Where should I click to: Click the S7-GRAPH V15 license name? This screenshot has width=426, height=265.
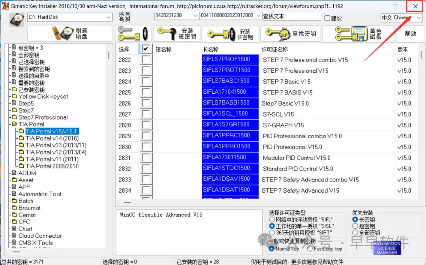coord(283,125)
